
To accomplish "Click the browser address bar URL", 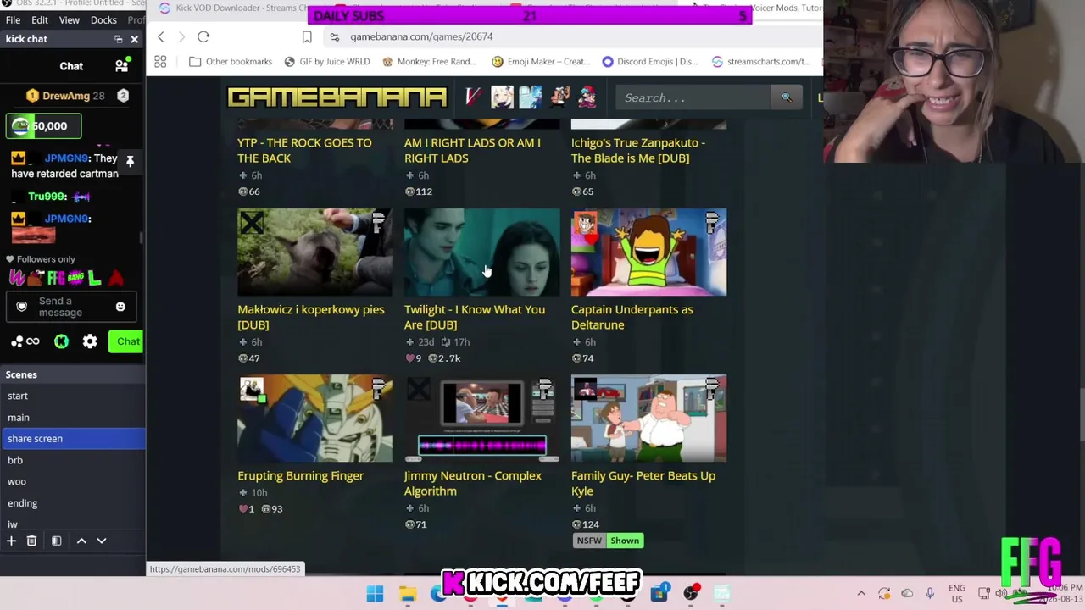I will (421, 36).
